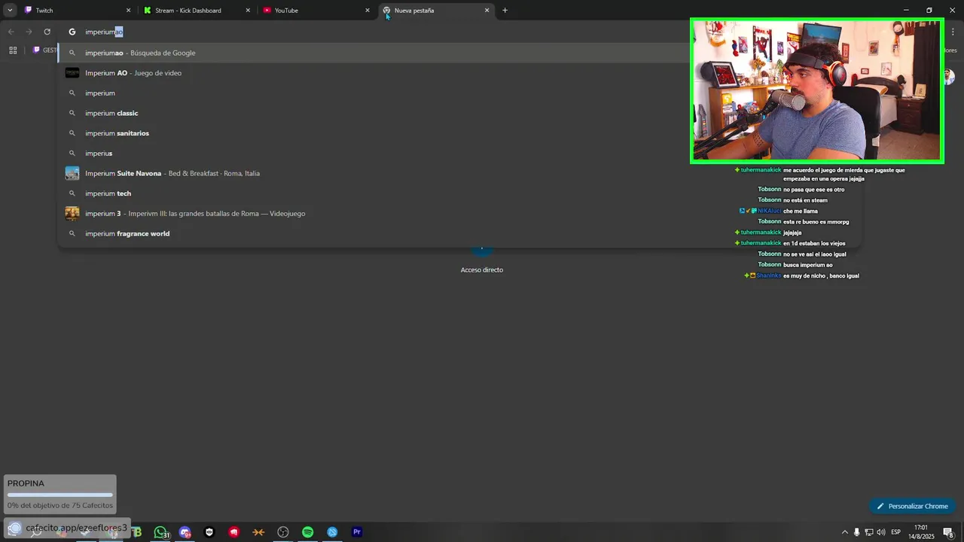This screenshot has width=964, height=542.
Task: Open the apps grid in the bookmarks bar
Action: coord(13,50)
